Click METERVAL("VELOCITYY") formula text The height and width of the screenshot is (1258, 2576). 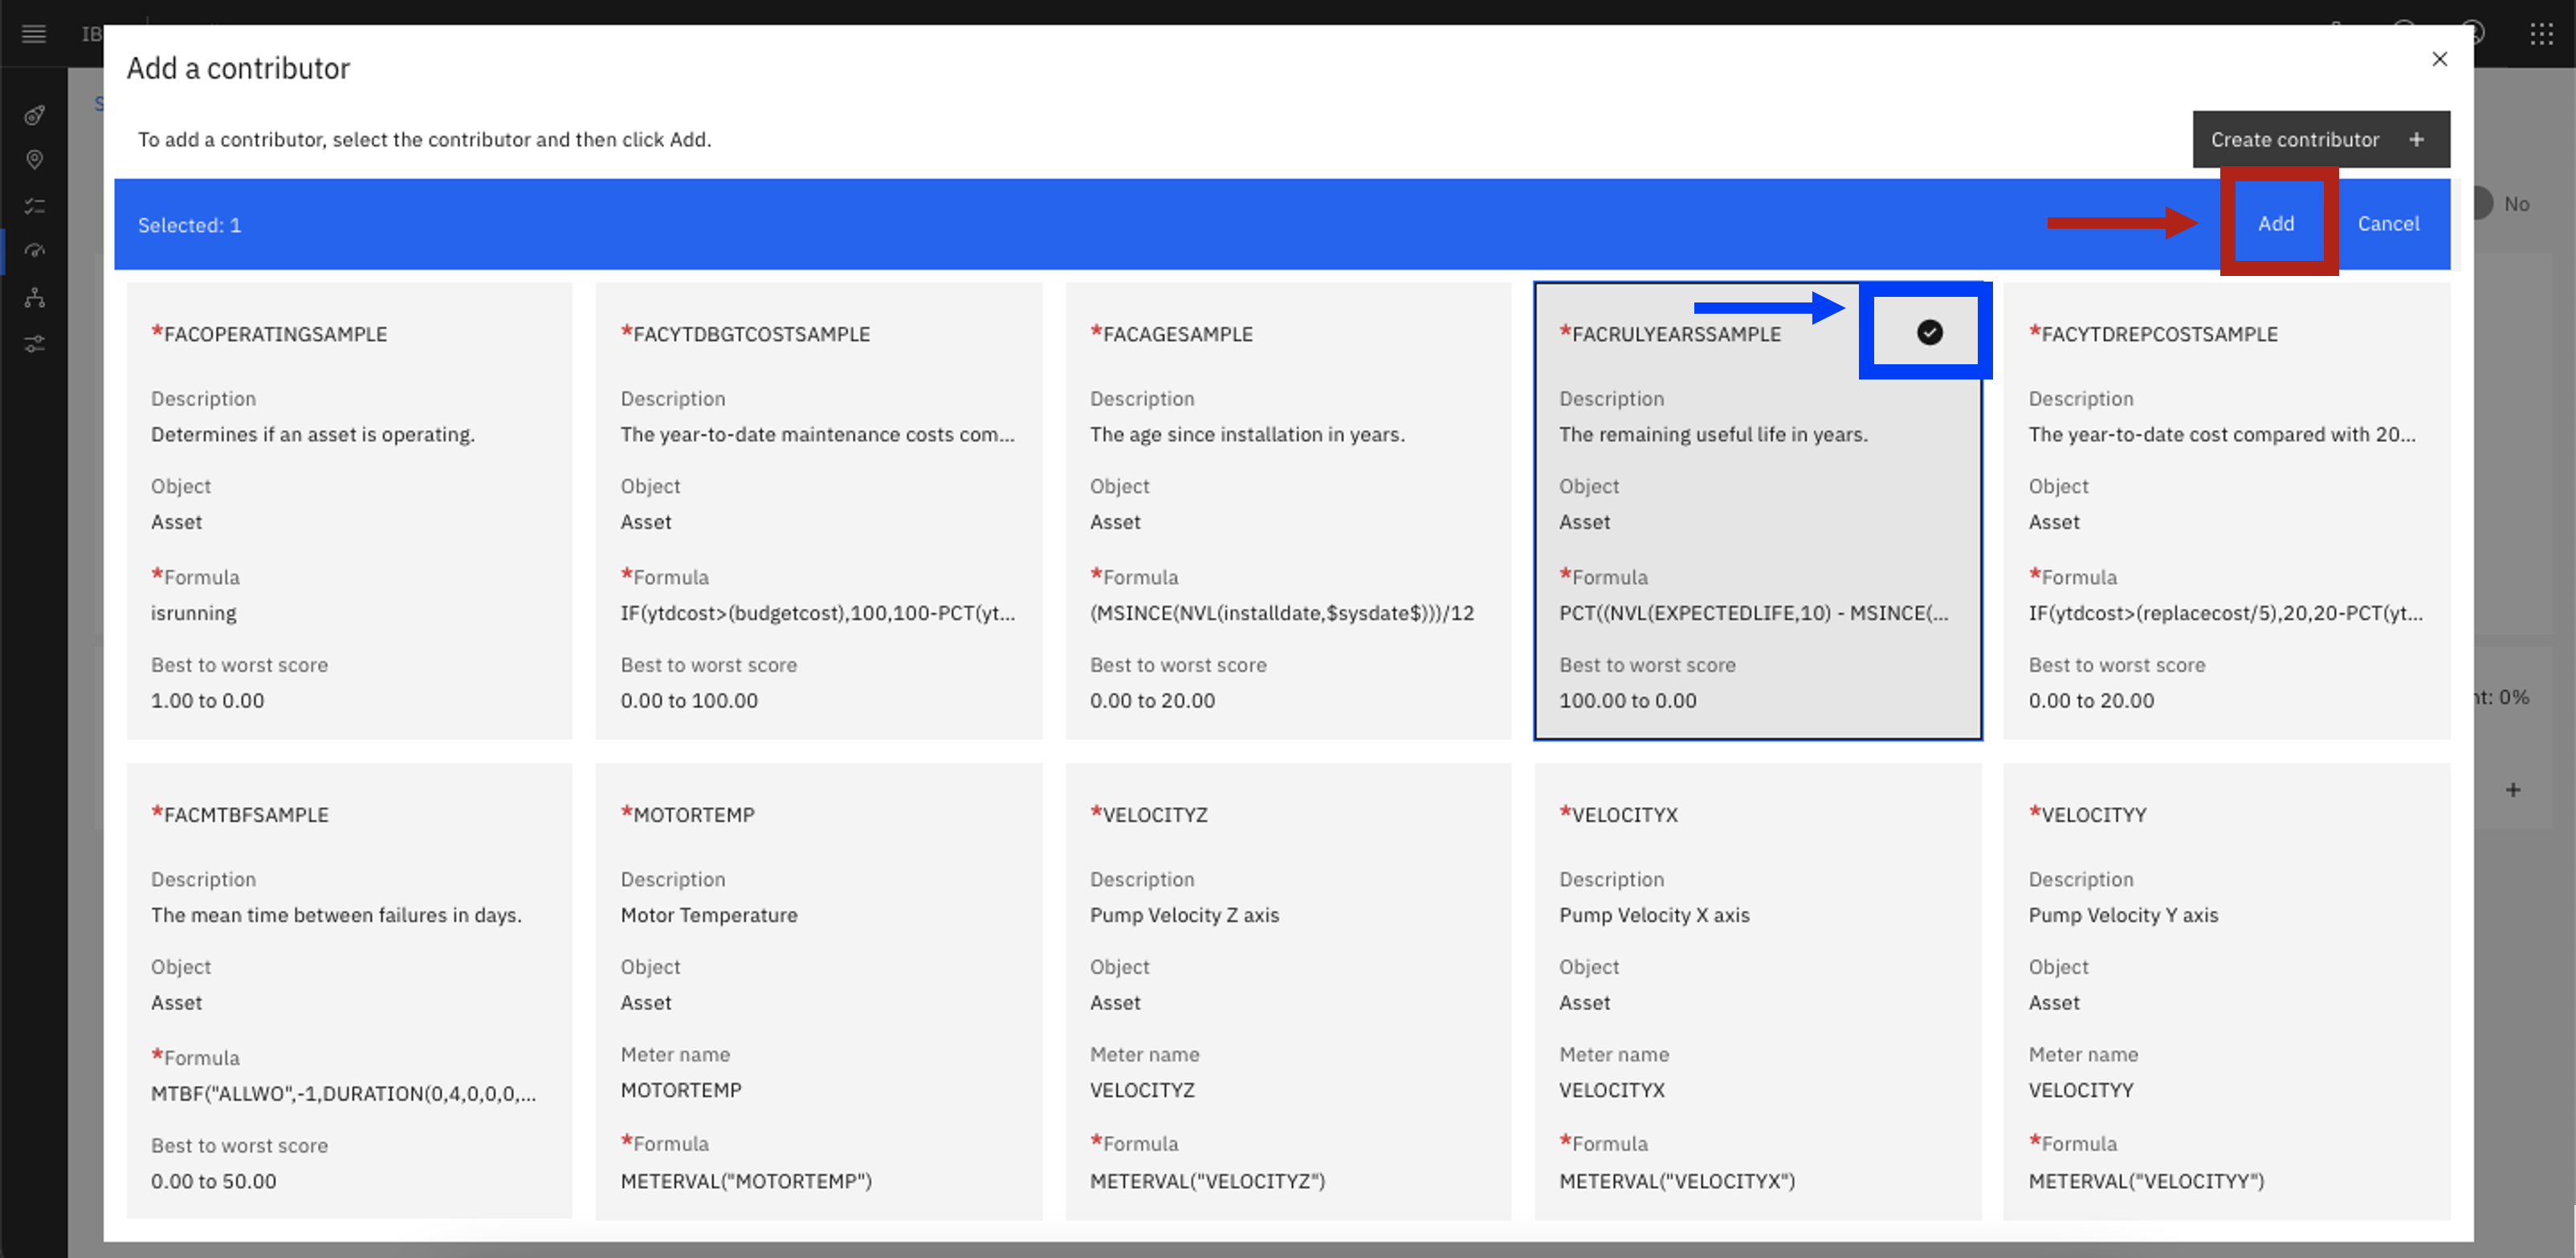pos(2146,1181)
